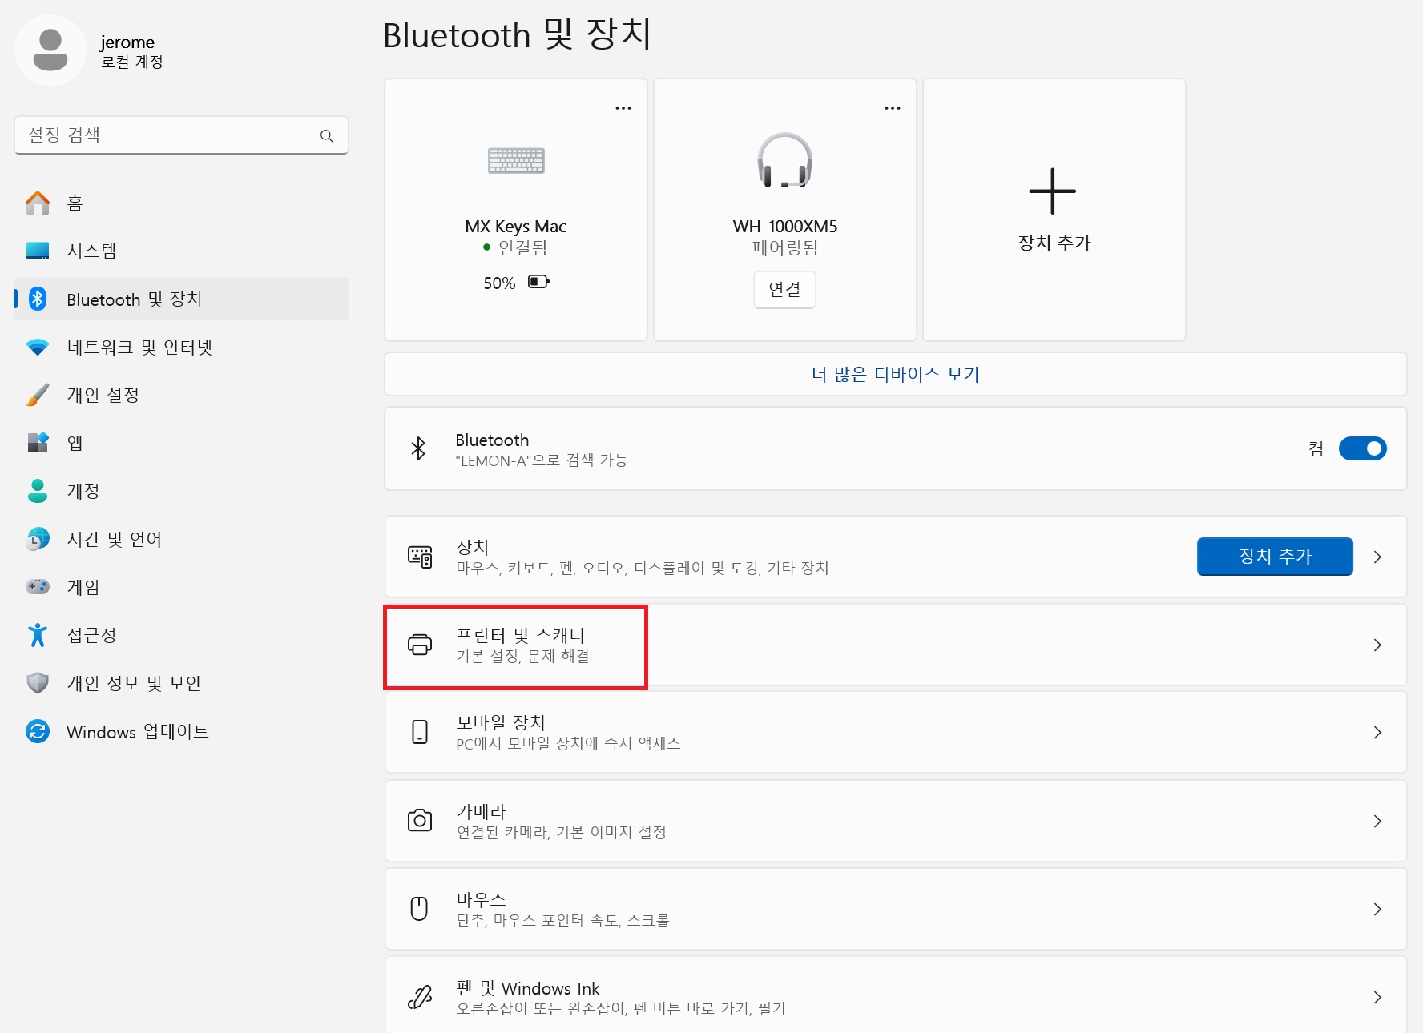Image resolution: width=1423 pixels, height=1033 pixels.
Task: Click the 게임 controller icon
Action: point(38,587)
